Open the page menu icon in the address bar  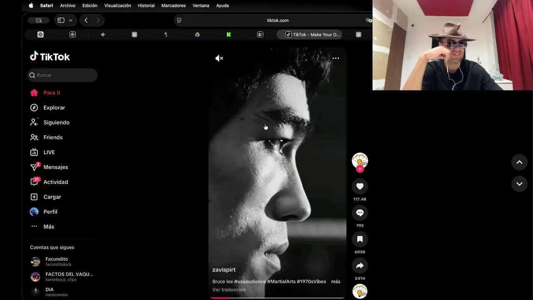click(179, 20)
